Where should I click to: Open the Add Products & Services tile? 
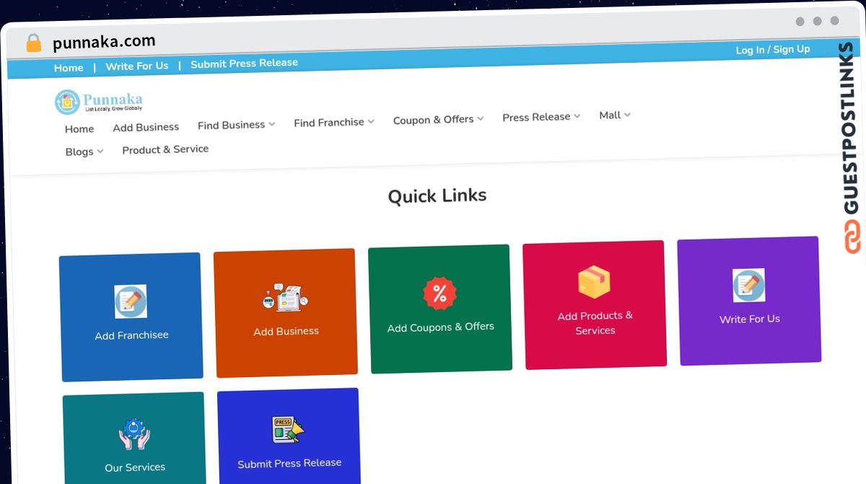point(595,305)
